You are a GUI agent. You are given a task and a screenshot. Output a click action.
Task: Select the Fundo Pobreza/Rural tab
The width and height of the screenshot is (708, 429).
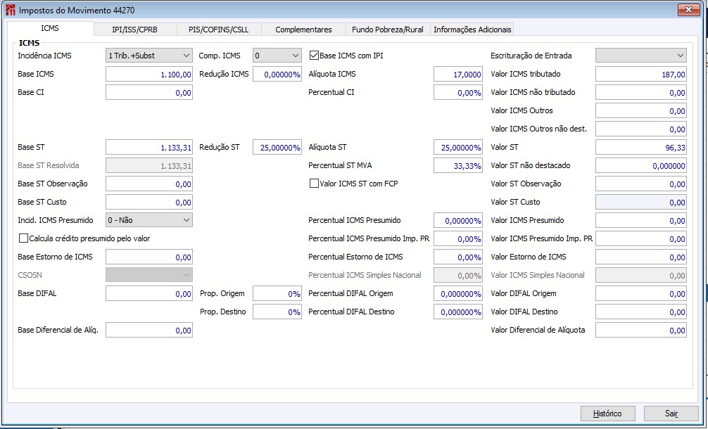387,30
